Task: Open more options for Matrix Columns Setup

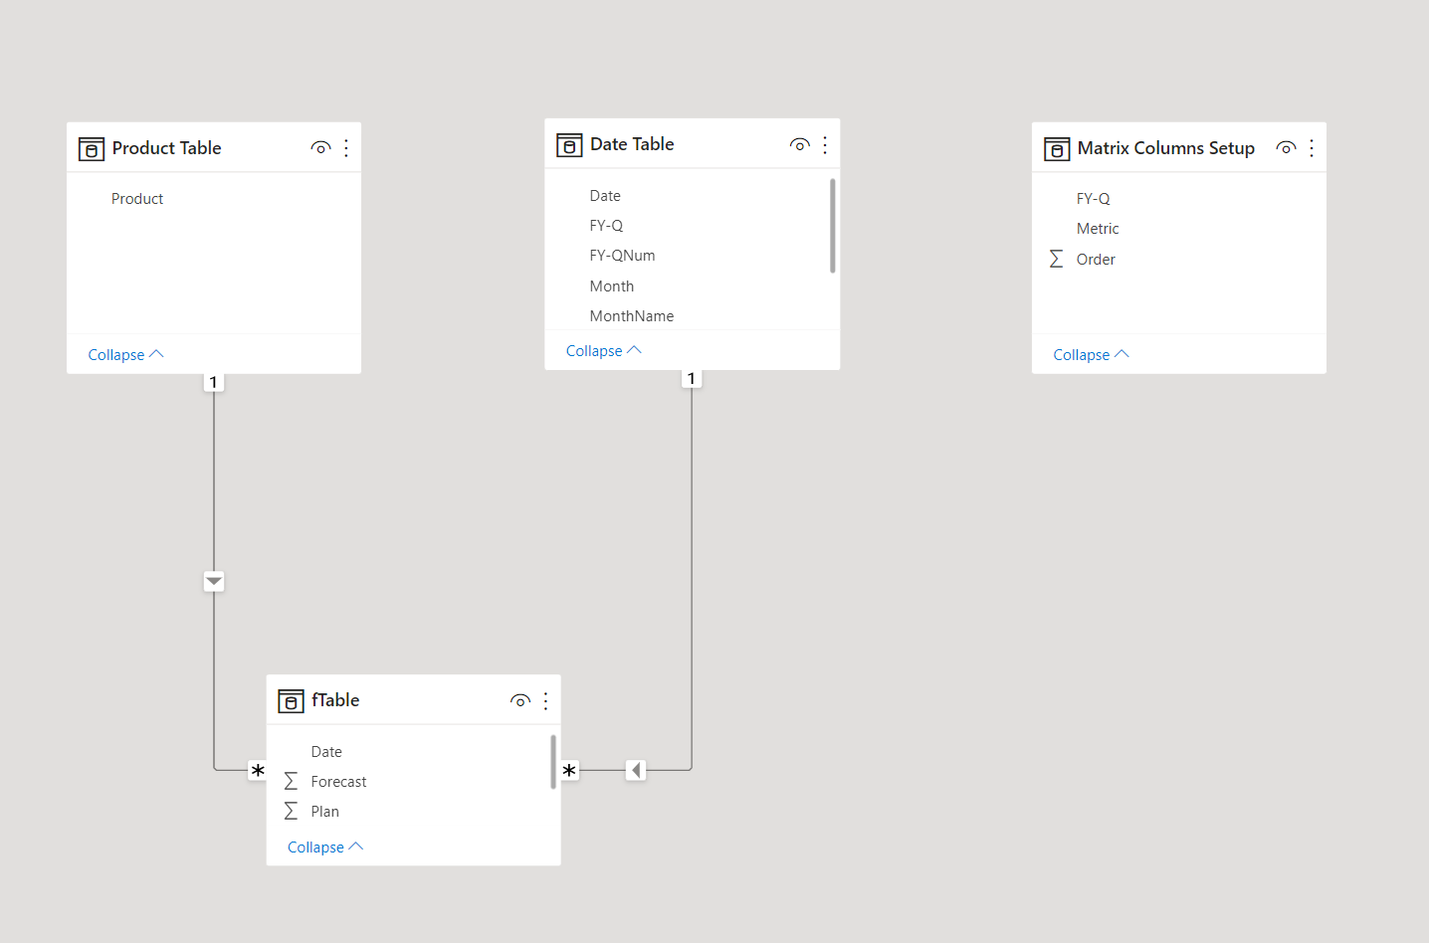Action: click(1312, 148)
